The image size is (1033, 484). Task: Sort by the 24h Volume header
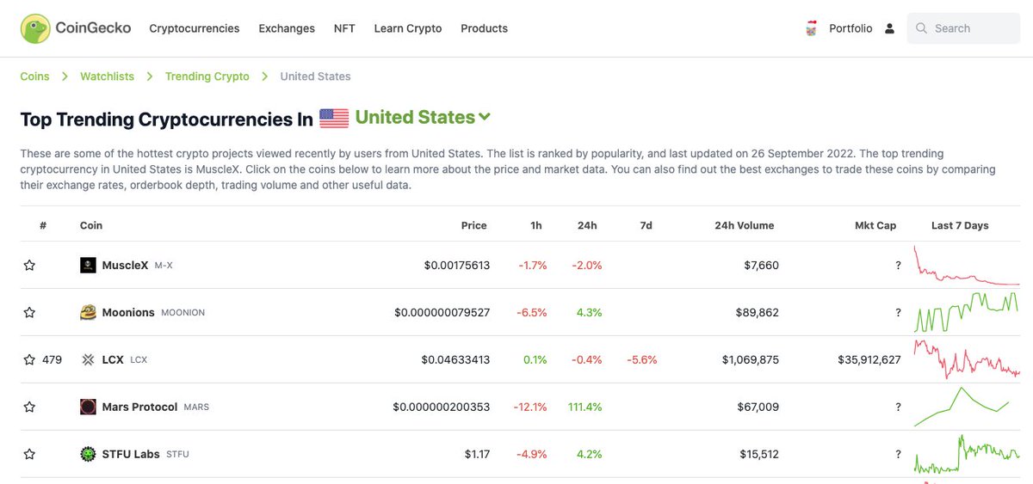tap(745, 225)
